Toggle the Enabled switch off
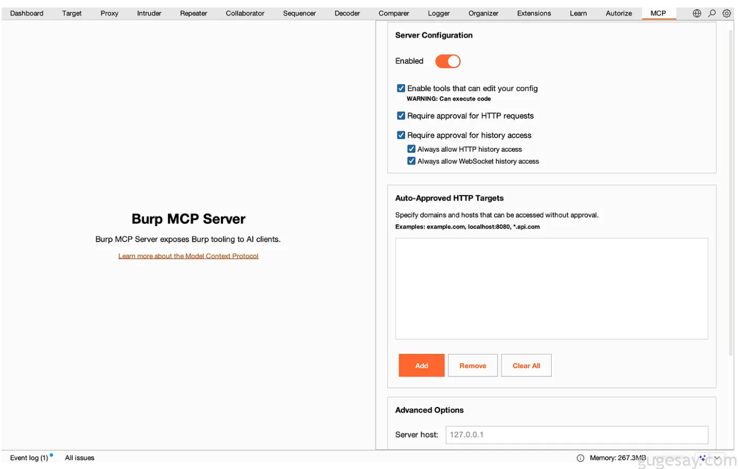Image resolution: width=738 pixels, height=469 pixels. 448,61
